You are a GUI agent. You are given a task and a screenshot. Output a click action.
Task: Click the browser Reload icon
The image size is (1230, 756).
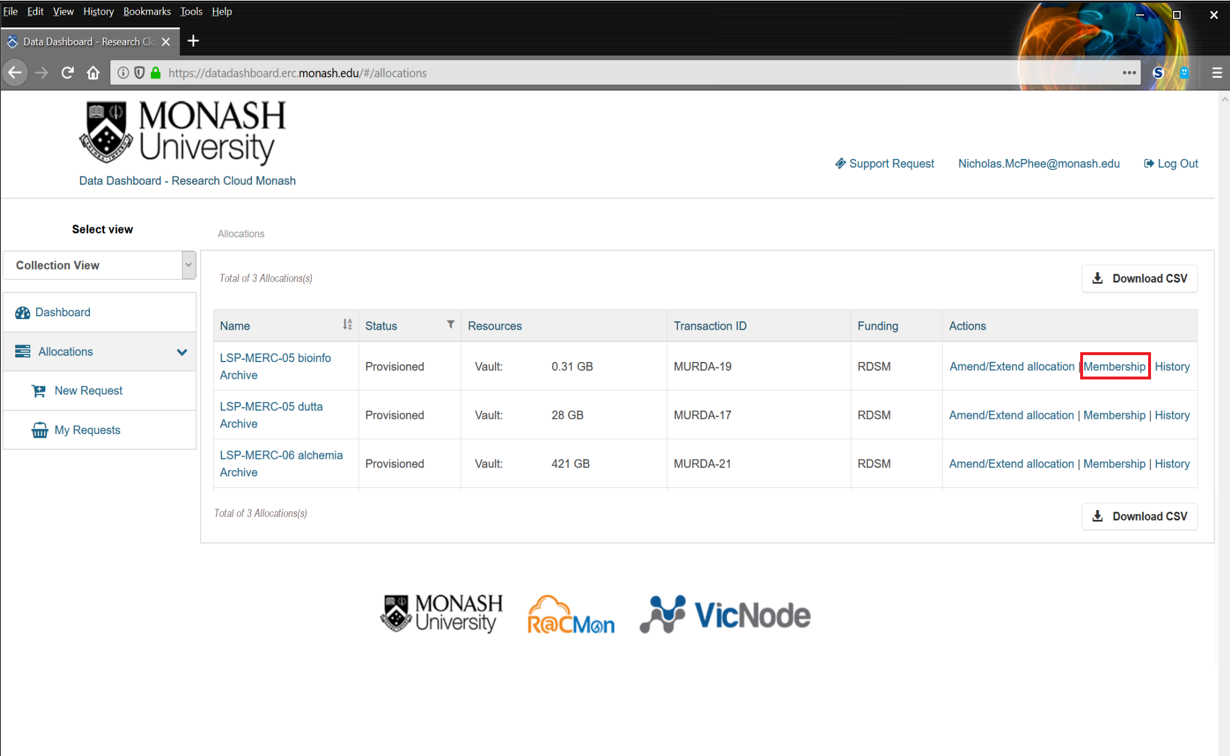[x=67, y=73]
